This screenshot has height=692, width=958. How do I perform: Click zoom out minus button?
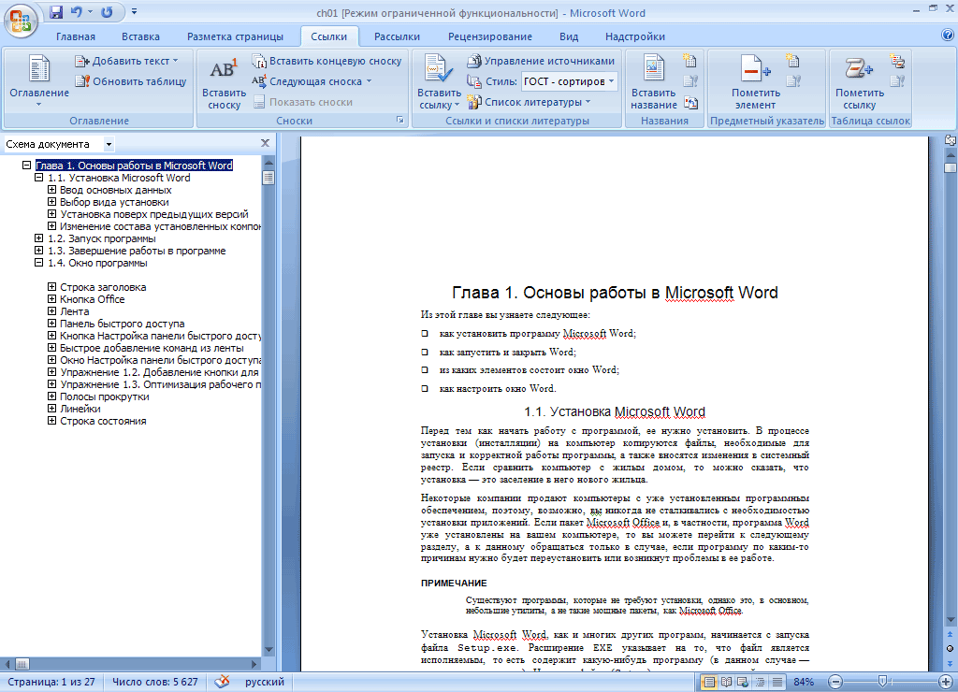tap(835, 683)
